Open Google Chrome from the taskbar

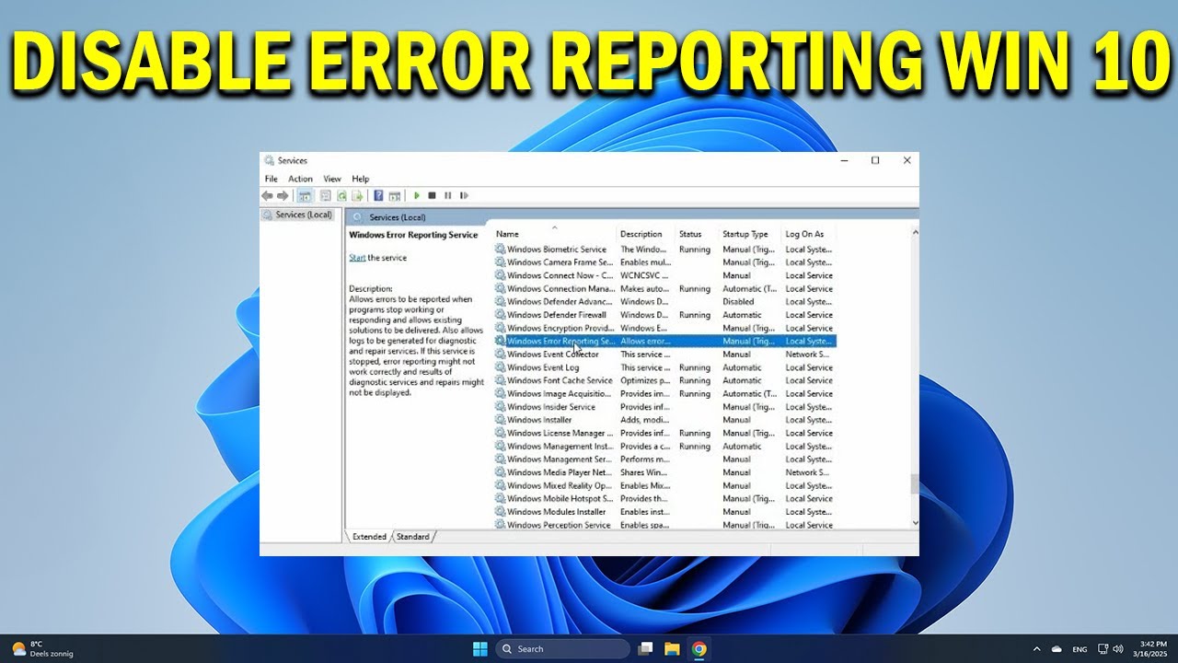pos(699,648)
